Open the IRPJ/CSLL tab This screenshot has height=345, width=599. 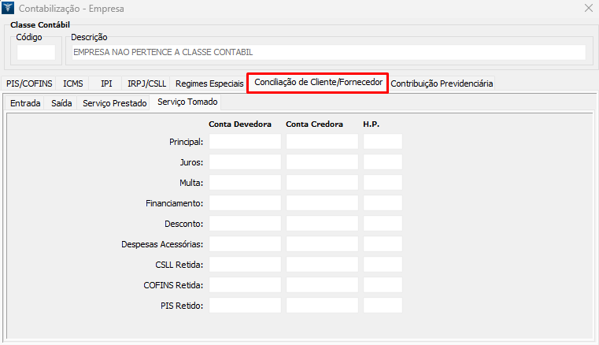146,83
